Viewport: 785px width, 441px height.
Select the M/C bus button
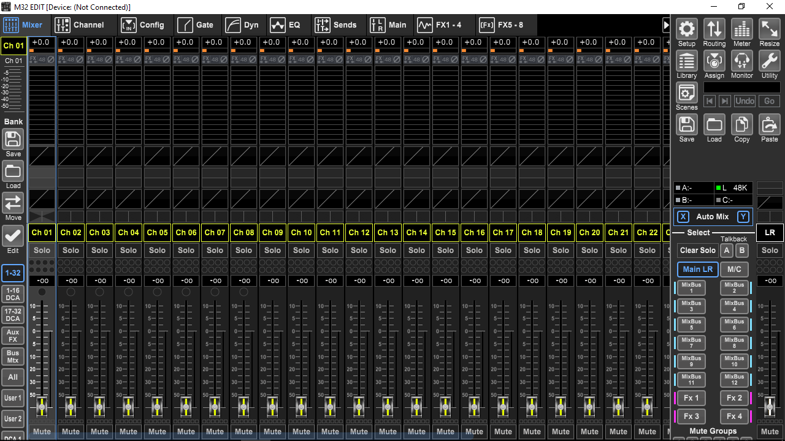(x=734, y=269)
